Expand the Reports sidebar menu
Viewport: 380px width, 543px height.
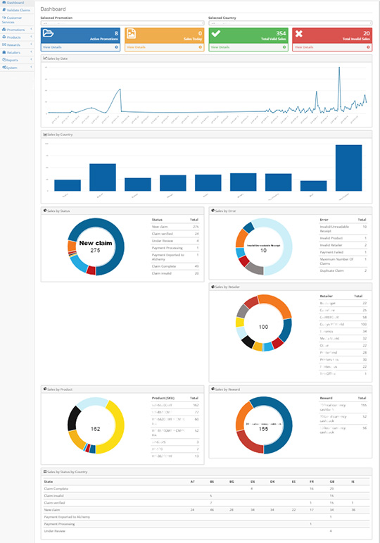pos(17,60)
